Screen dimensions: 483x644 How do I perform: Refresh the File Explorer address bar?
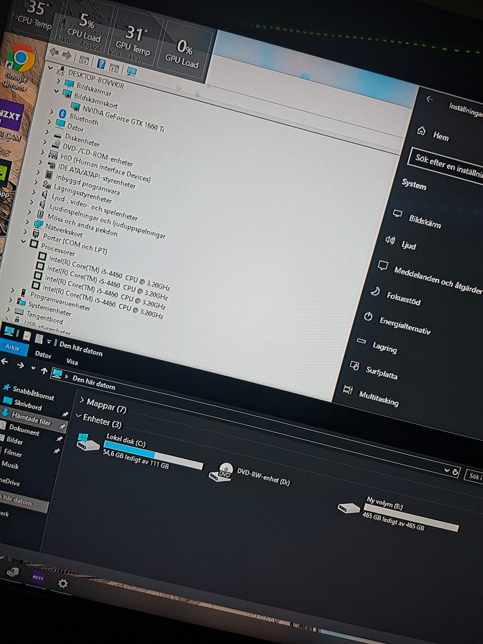coord(455,472)
